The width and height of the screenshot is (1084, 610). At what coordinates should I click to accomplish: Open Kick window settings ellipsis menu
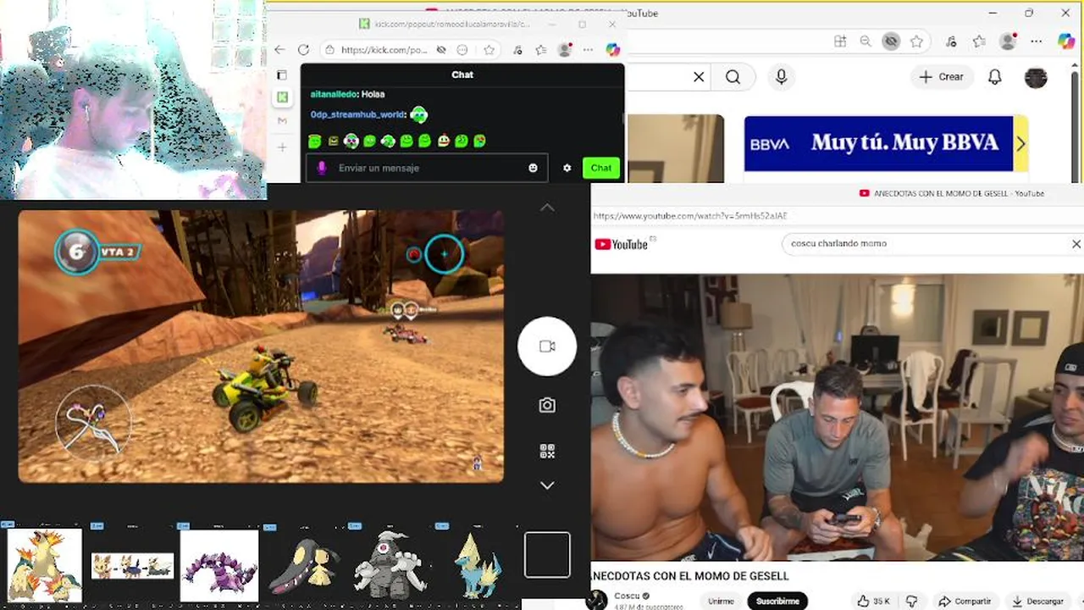tap(588, 50)
